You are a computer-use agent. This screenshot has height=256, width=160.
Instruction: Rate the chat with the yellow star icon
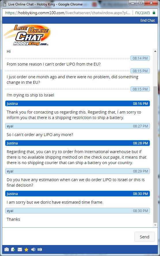coord(26,249)
